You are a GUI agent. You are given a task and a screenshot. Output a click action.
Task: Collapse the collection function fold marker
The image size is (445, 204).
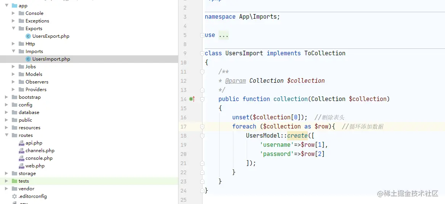(x=202, y=99)
